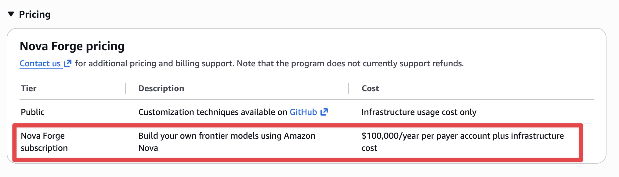
Task: Select the Description column header
Action: (x=161, y=88)
